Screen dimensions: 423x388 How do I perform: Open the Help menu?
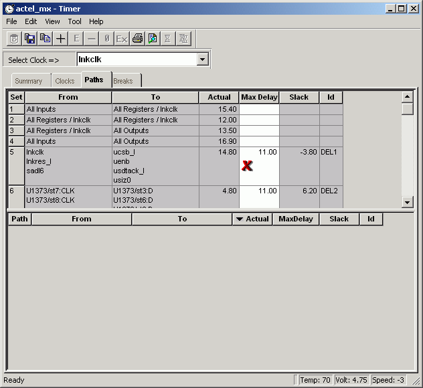(x=96, y=21)
